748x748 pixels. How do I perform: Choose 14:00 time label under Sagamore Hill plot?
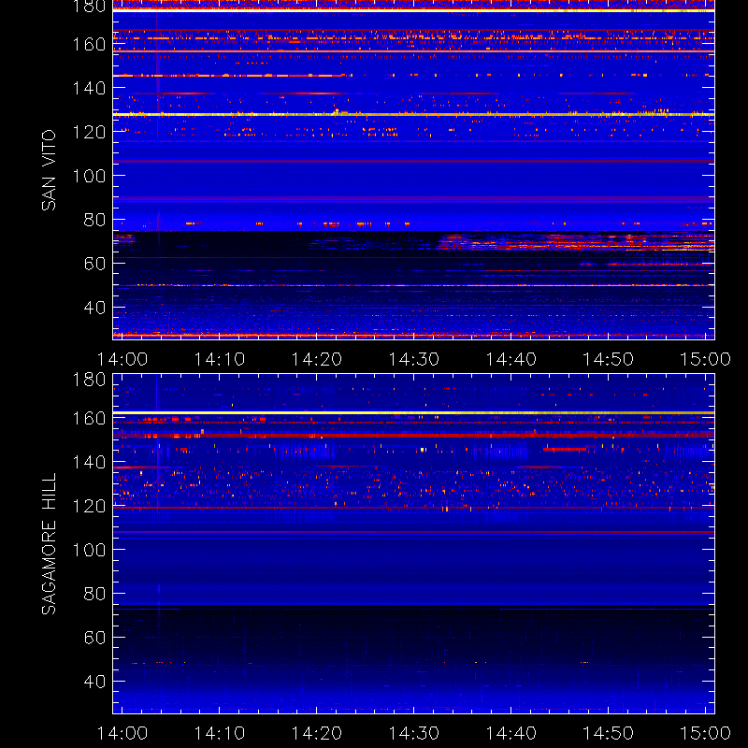122,733
